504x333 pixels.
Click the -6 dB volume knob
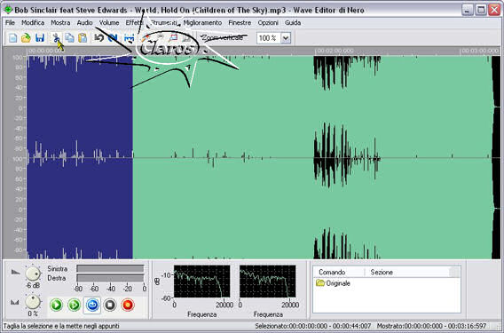(33, 274)
